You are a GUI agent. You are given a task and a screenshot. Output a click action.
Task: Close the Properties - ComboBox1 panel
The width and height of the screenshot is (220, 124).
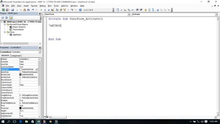pyautogui.click(x=40, y=48)
